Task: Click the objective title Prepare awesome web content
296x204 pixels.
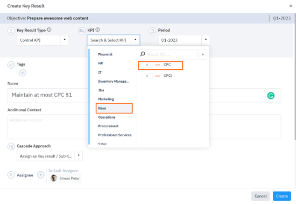Action: point(58,18)
